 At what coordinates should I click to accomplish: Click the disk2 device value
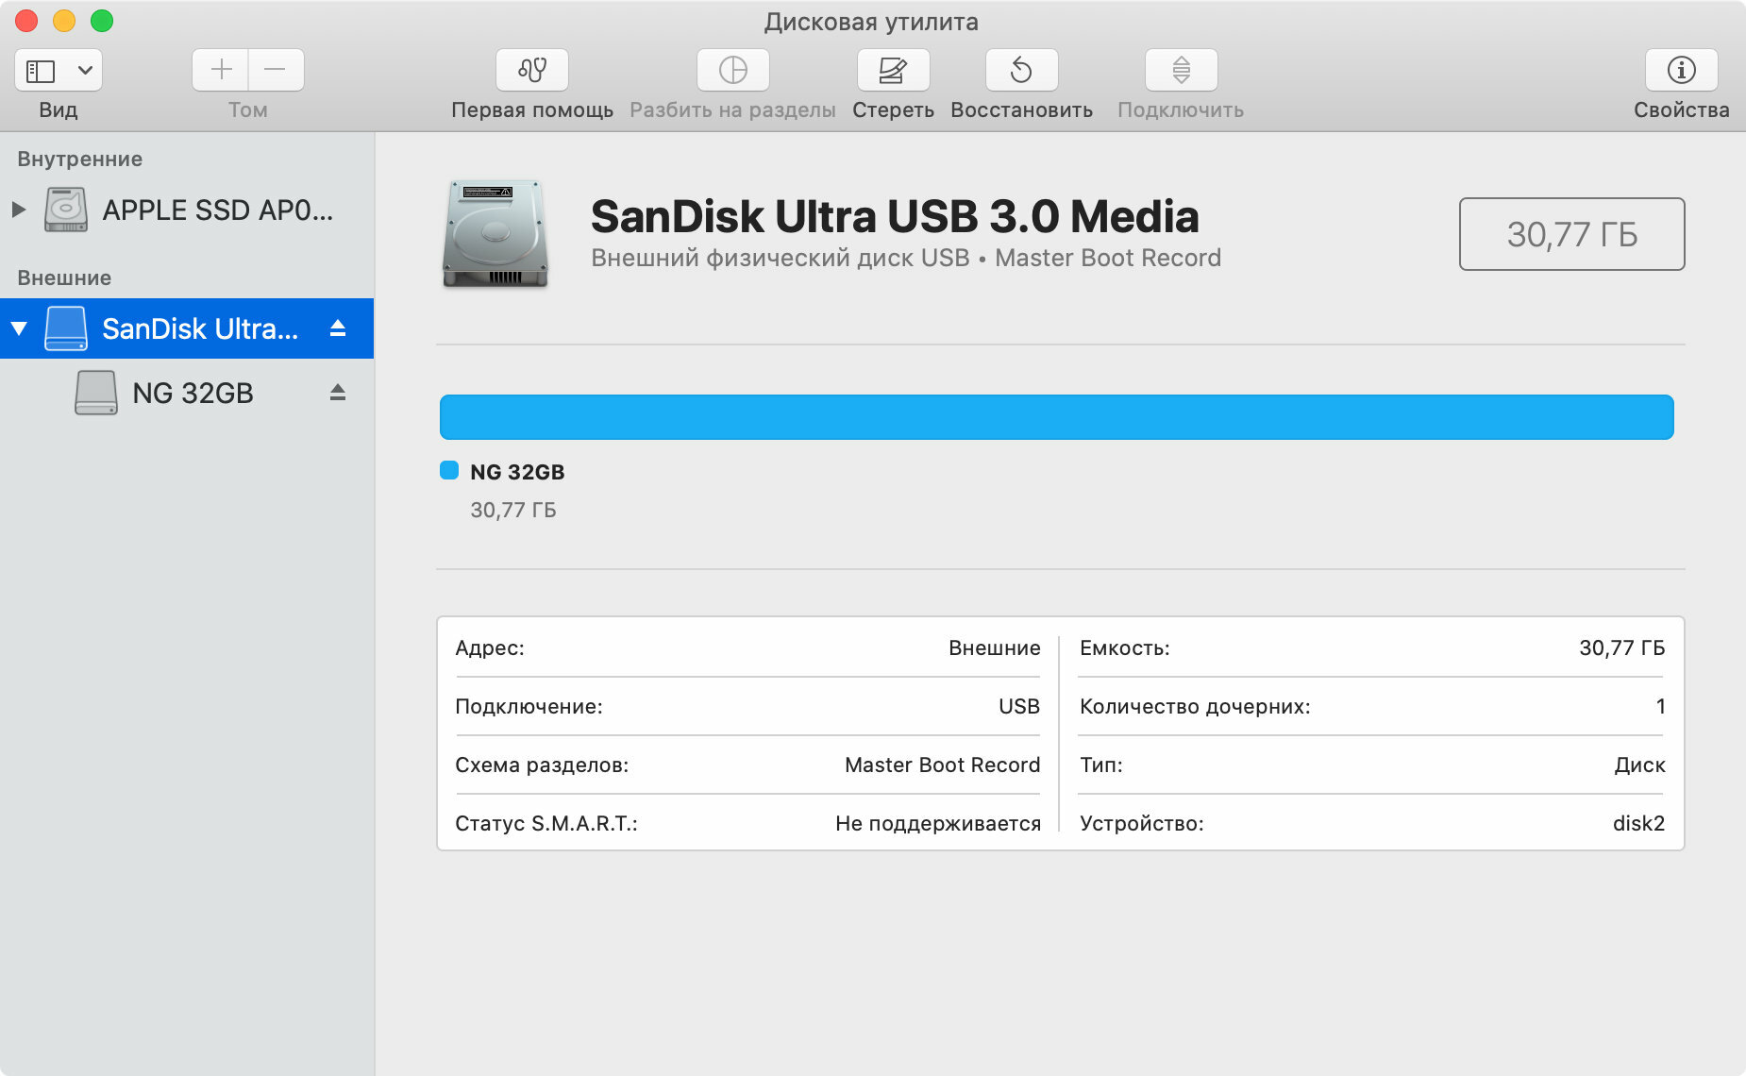click(x=1638, y=823)
